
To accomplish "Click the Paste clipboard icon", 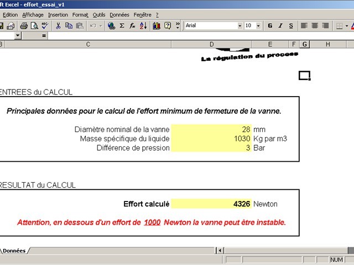I will [x=80, y=26].
